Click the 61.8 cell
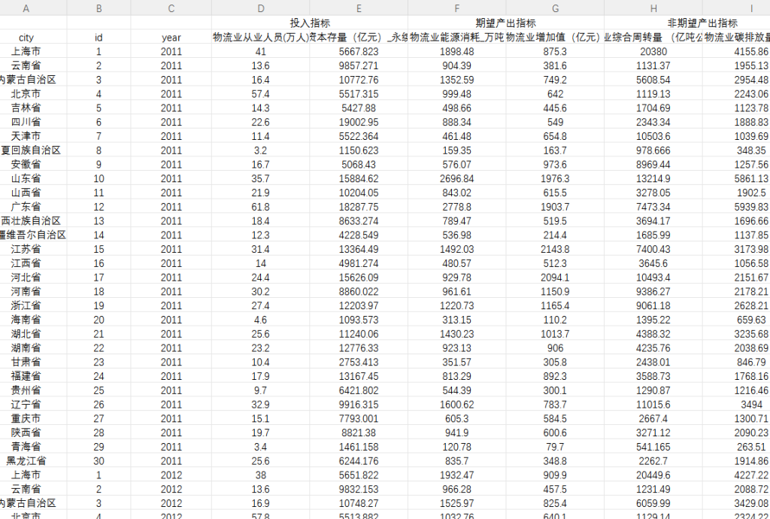Viewport: 770px width, 519px height. coord(261,207)
